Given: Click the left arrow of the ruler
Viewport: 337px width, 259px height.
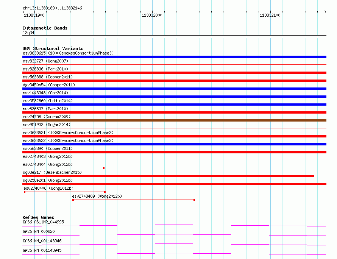Looking at the screenshot, I should 23,12.
